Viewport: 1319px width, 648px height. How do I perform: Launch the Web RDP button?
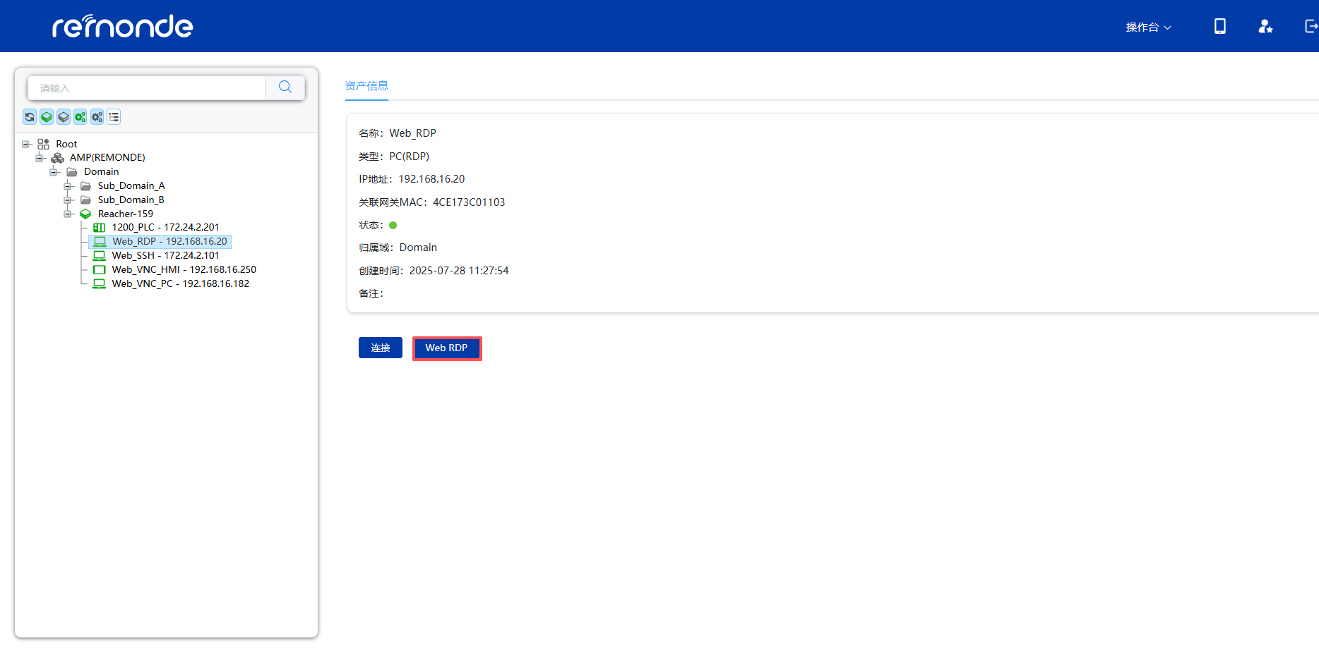(x=446, y=348)
